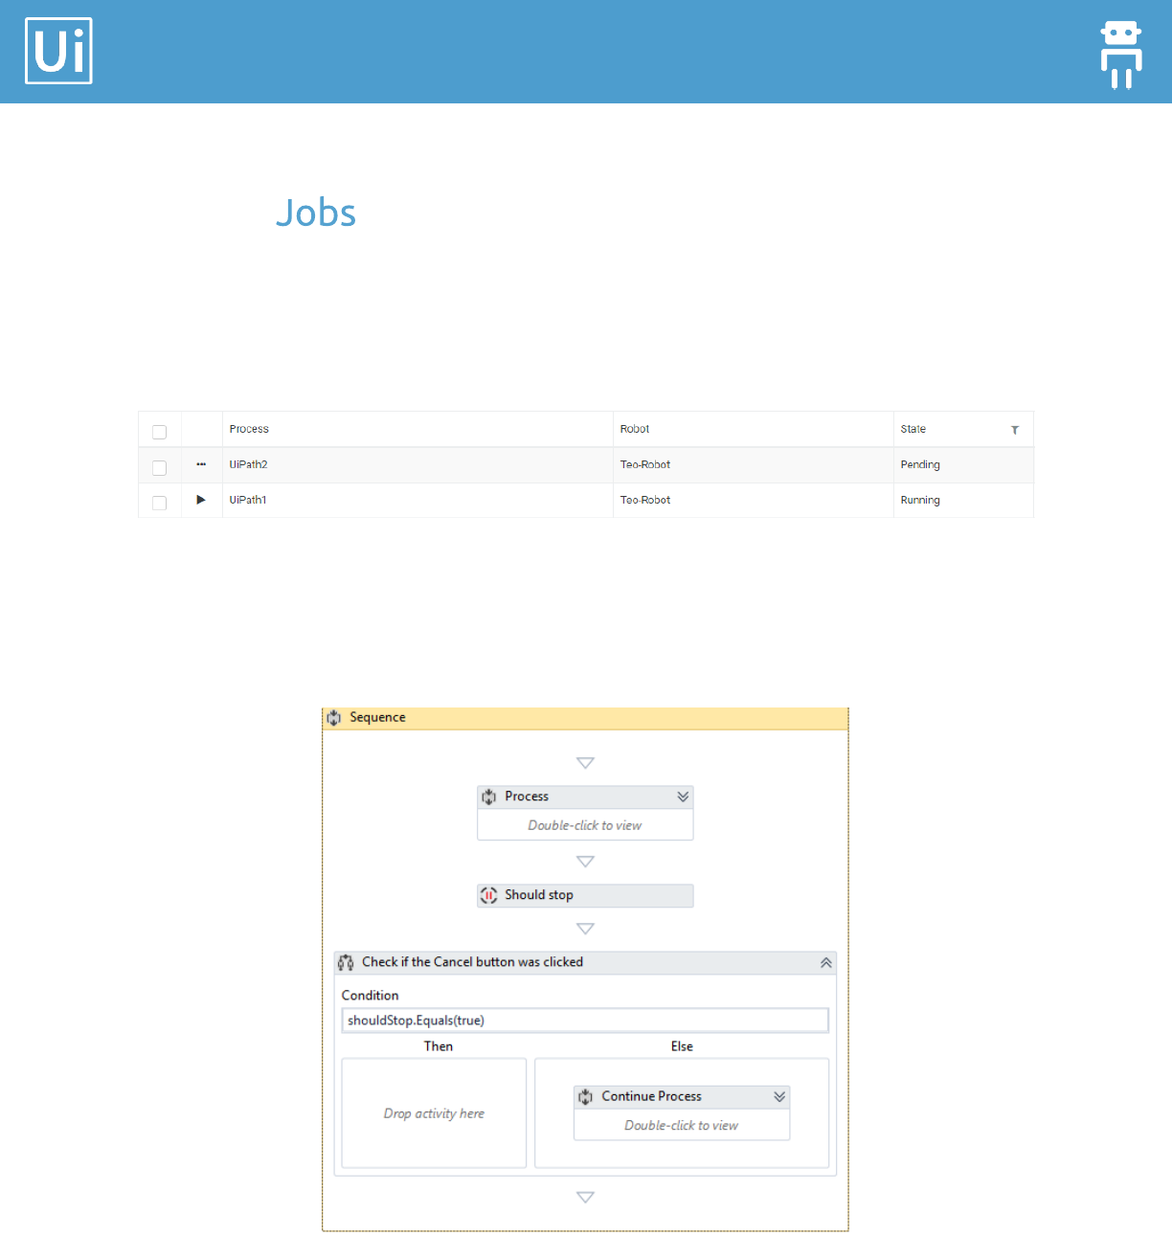Check the UiPath1 job row checkbox

pos(160,503)
